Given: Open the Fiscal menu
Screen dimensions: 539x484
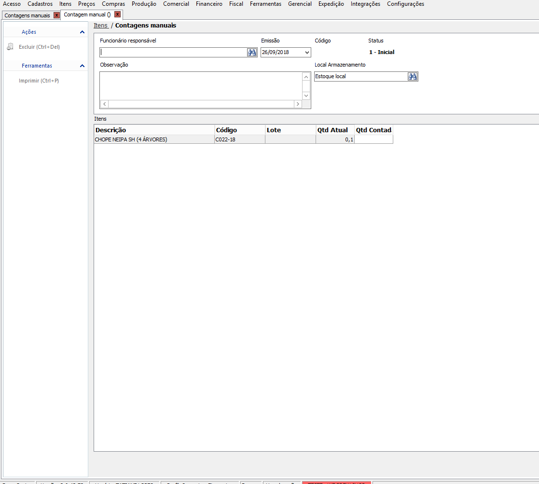Looking at the screenshot, I should tap(236, 4).
